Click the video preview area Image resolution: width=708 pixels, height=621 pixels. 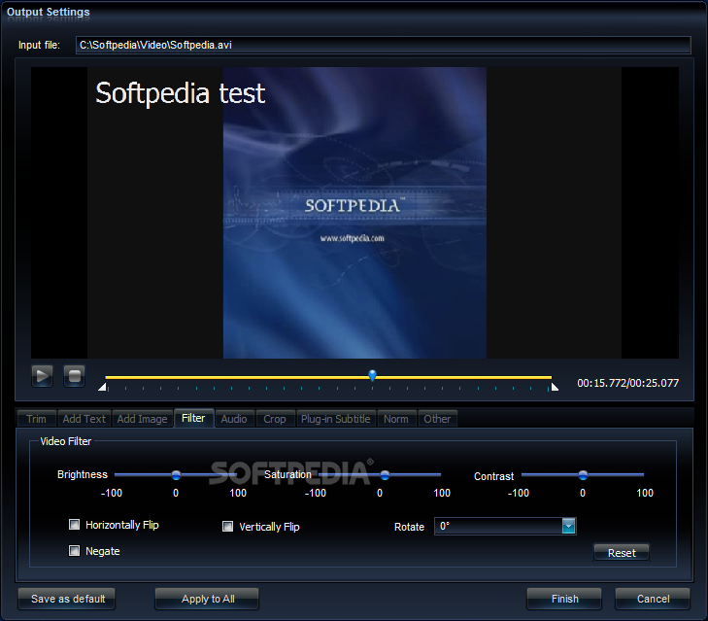354,213
